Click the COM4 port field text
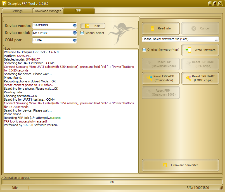Image resolution: width=225 pixels, height=192 pixels. 38,40
